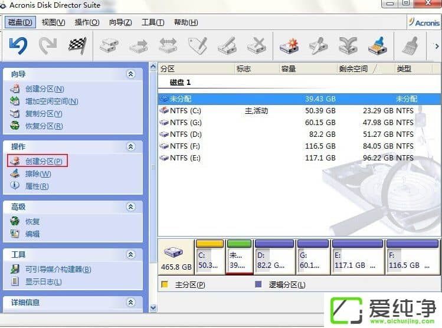Click 增加空闲空间(N) wizard link

click(51, 101)
